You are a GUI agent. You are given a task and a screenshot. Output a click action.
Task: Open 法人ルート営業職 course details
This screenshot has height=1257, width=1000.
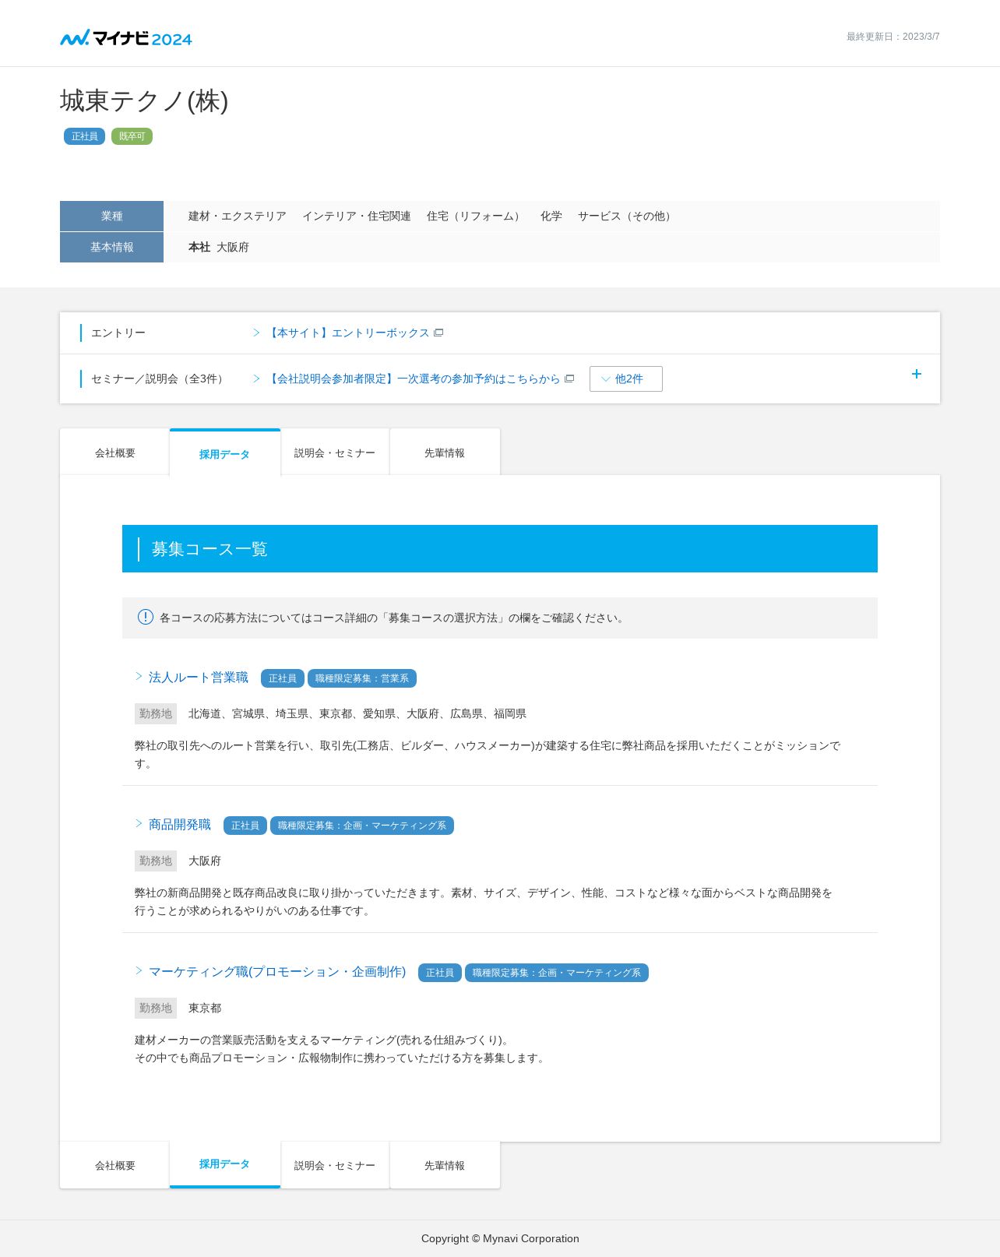pyautogui.click(x=199, y=678)
